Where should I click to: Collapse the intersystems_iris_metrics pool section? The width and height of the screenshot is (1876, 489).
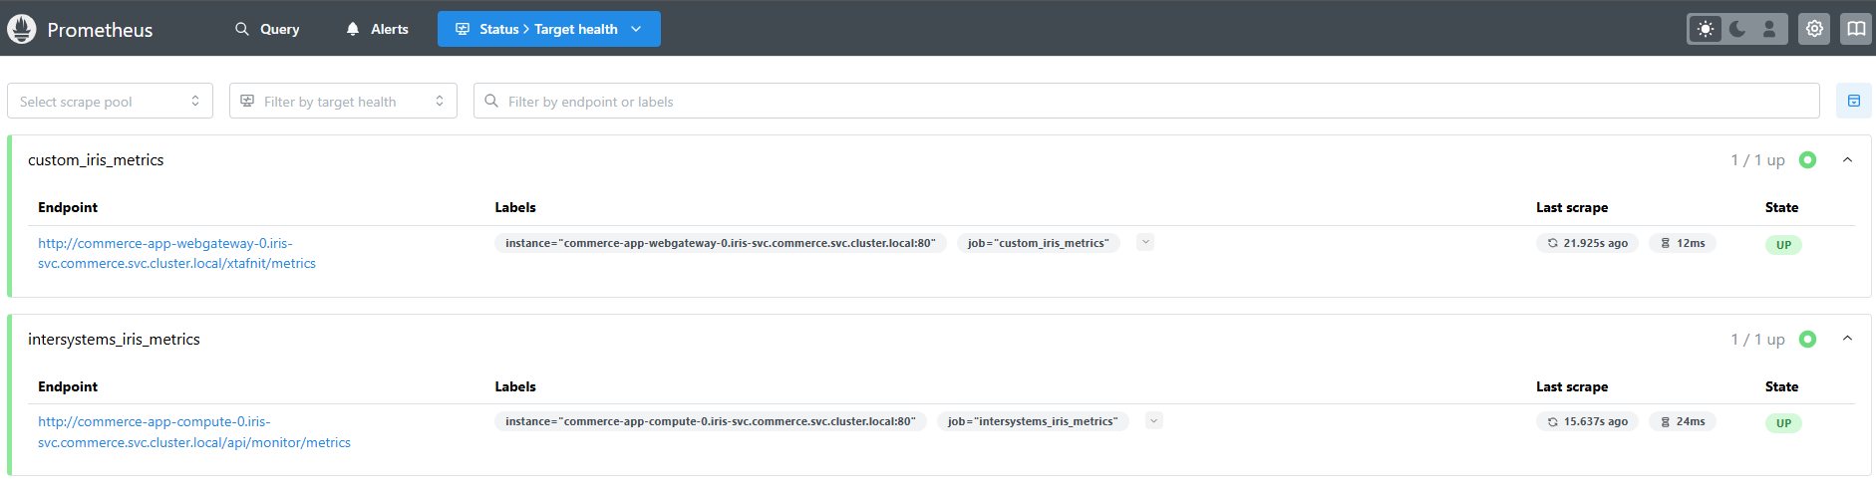click(x=1847, y=340)
